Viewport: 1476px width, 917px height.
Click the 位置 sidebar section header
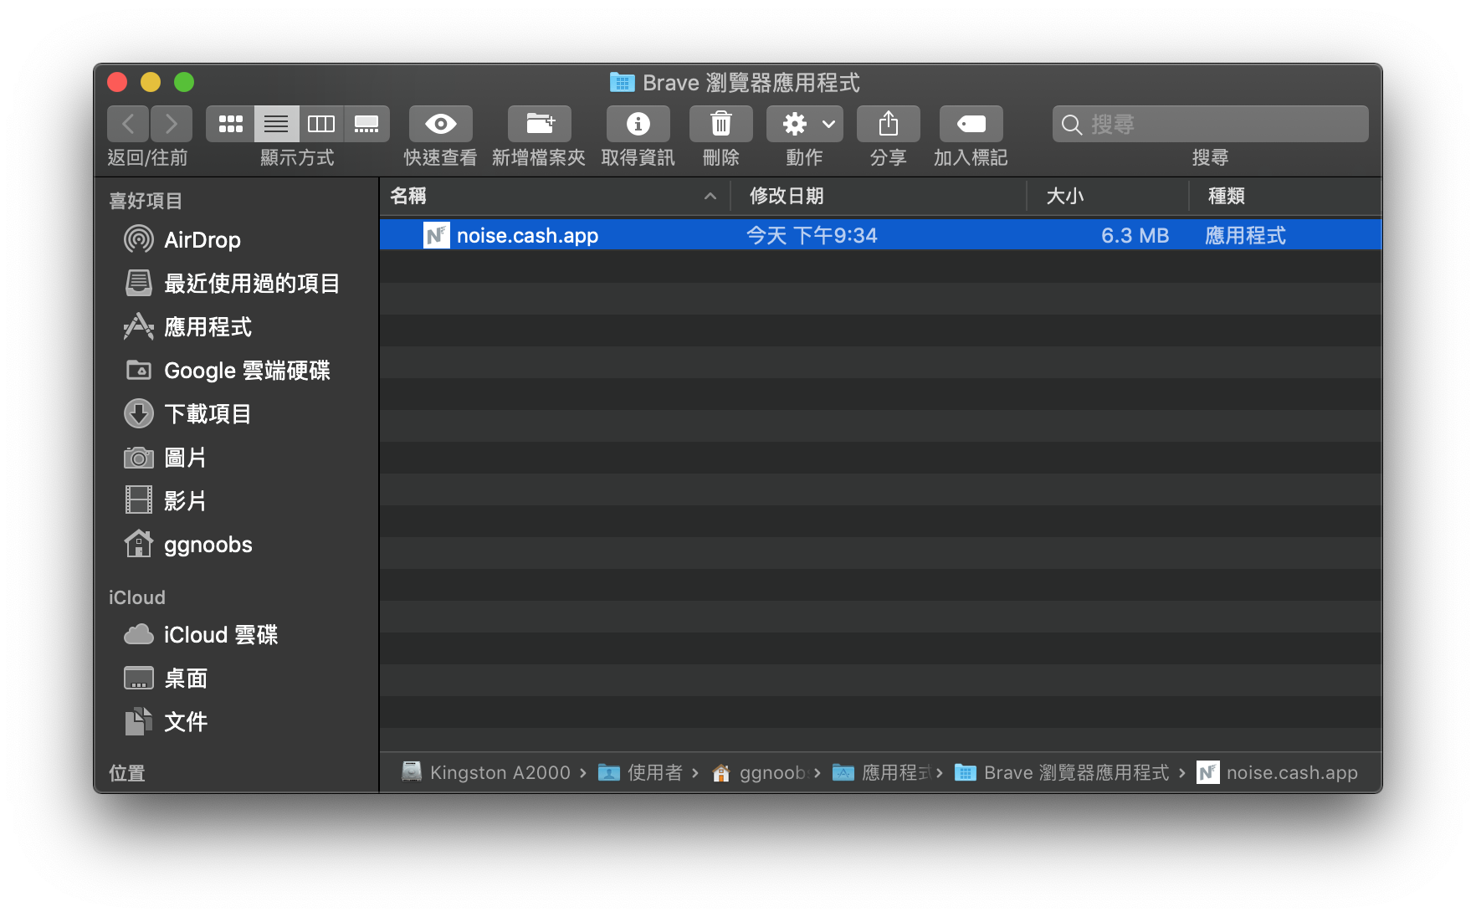[x=127, y=773]
